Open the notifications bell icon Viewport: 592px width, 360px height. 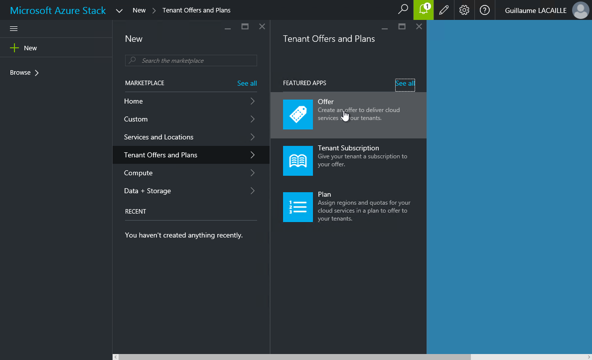pos(424,10)
